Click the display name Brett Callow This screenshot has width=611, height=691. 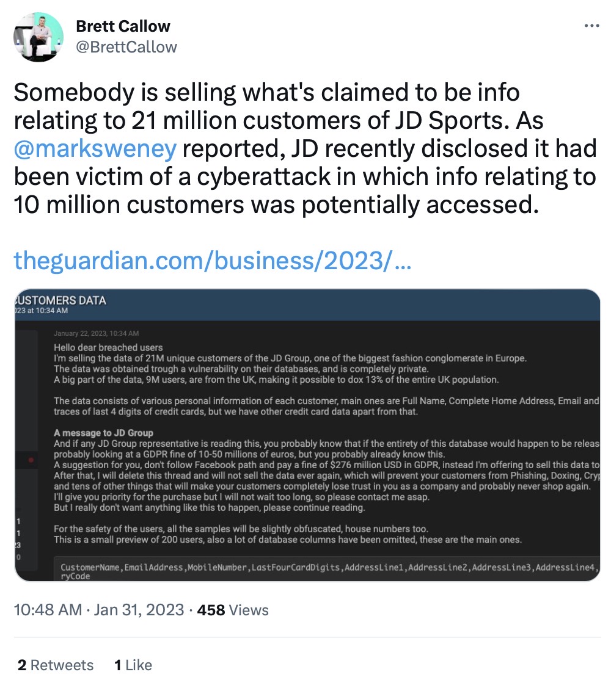[122, 26]
